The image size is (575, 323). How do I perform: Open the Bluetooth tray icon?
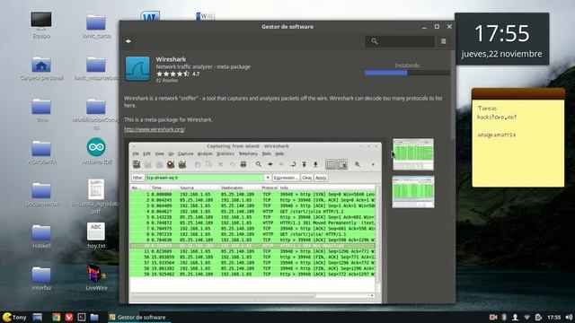(x=504, y=317)
